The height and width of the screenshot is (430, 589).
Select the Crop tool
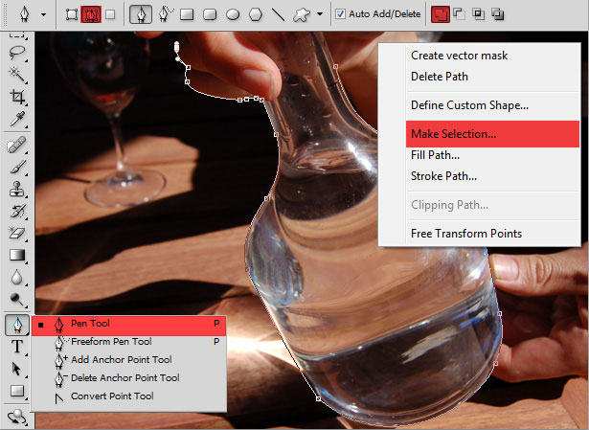(x=17, y=97)
